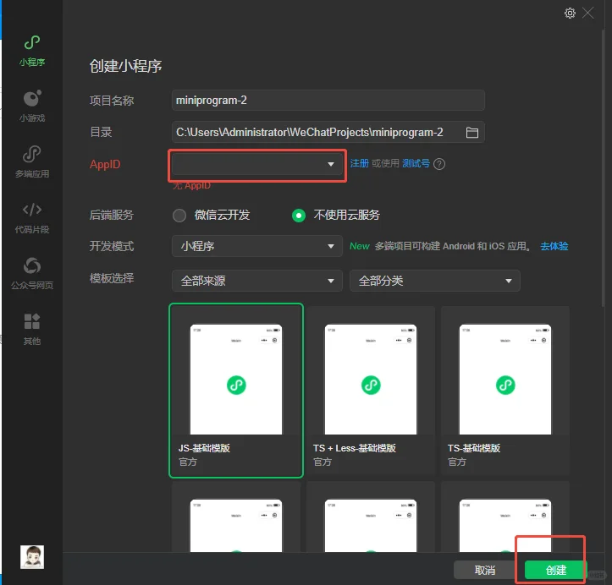Choose the TS-基础模版 template card
This screenshot has height=585, width=612.
click(505, 391)
